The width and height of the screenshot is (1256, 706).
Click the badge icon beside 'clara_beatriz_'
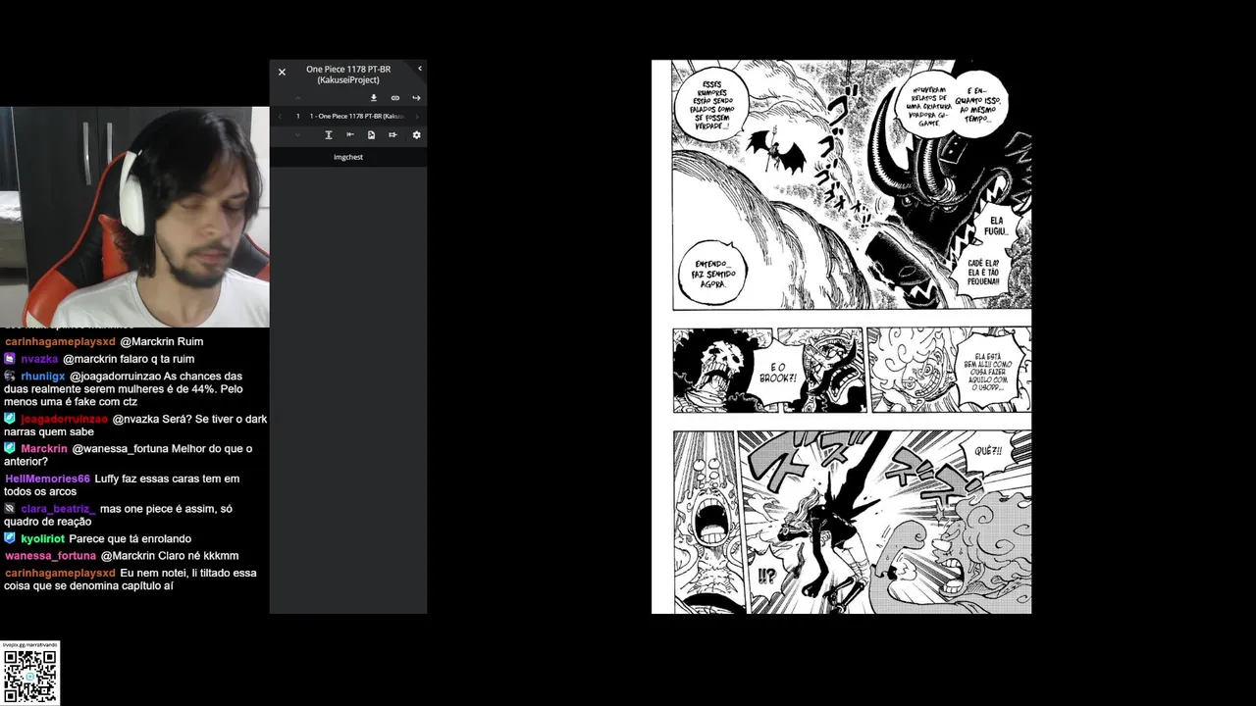coord(10,509)
